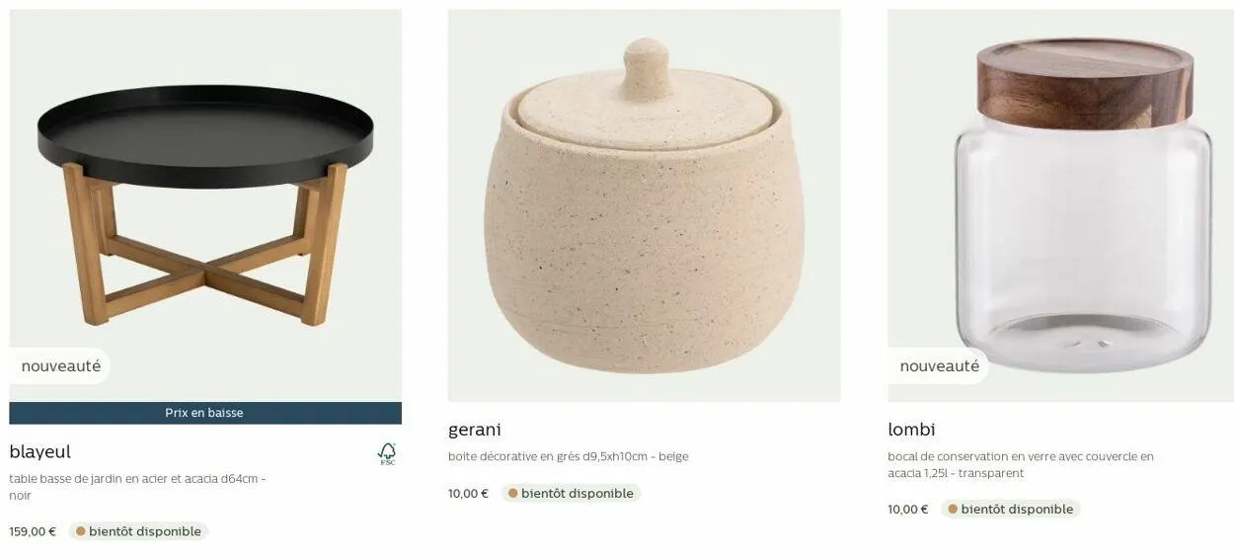Click bientôt disponible label under lombi
1234x558 pixels.
pyautogui.click(x=1017, y=509)
